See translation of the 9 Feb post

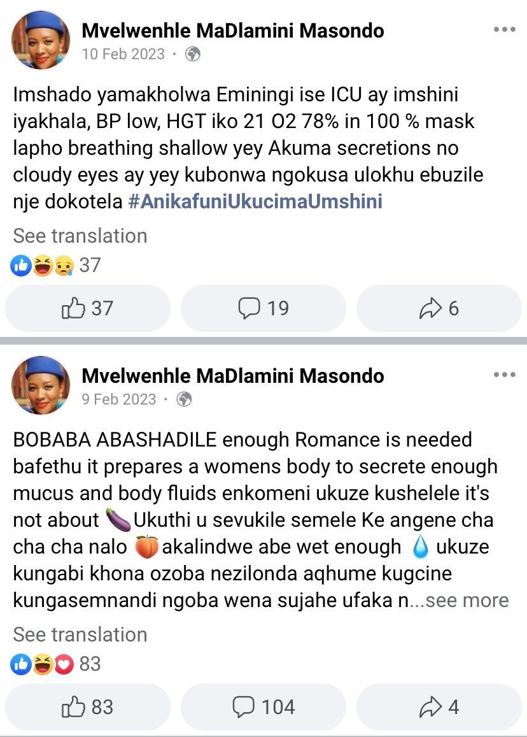(80, 634)
